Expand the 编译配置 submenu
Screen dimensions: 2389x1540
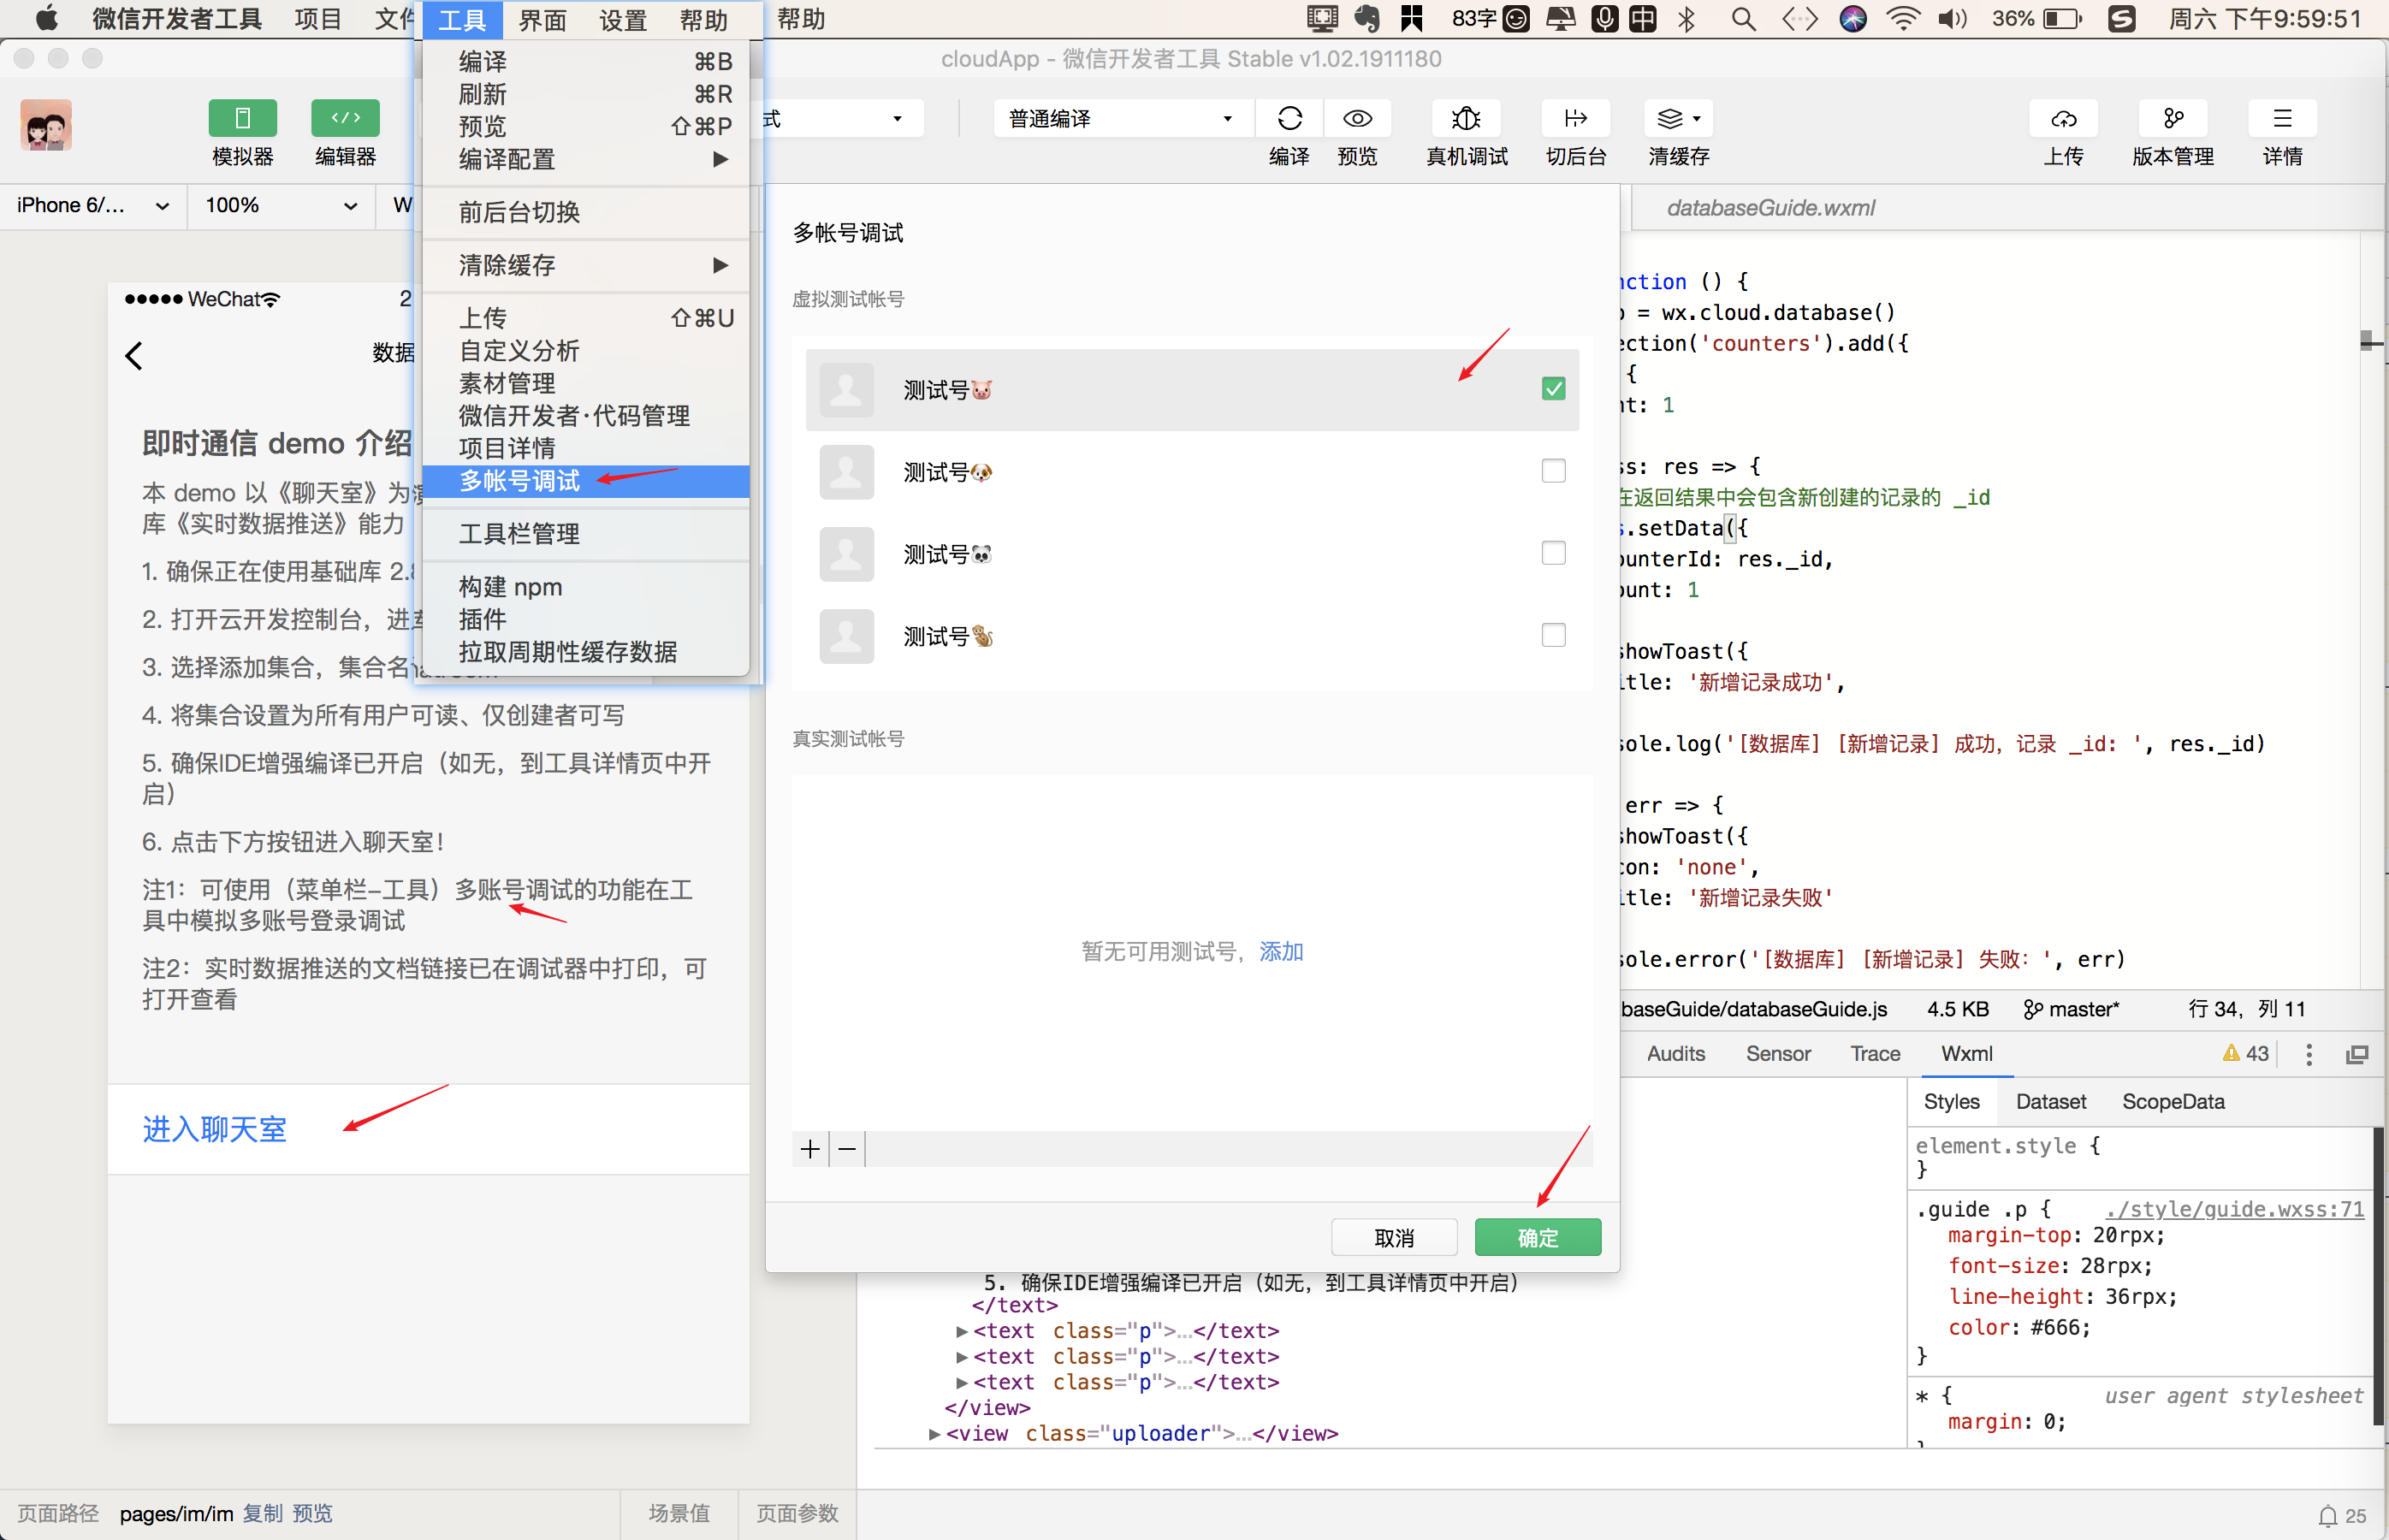click(586, 159)
